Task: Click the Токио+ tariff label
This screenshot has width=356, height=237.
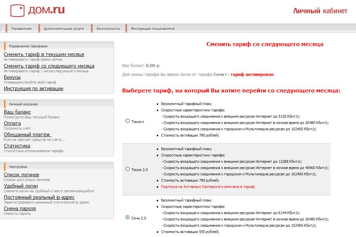Action: click(x=138, y=122)
